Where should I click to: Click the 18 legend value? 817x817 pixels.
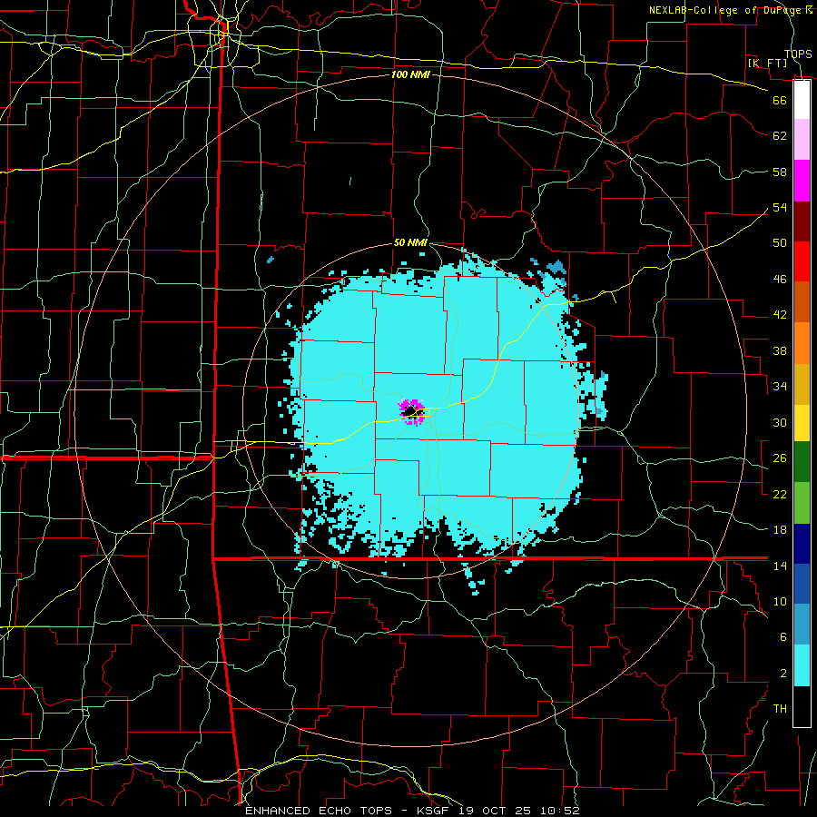[780, 530]
